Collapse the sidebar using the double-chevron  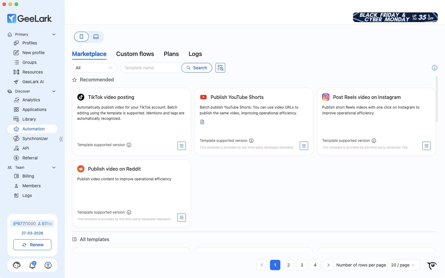click(x=61, y=139)
